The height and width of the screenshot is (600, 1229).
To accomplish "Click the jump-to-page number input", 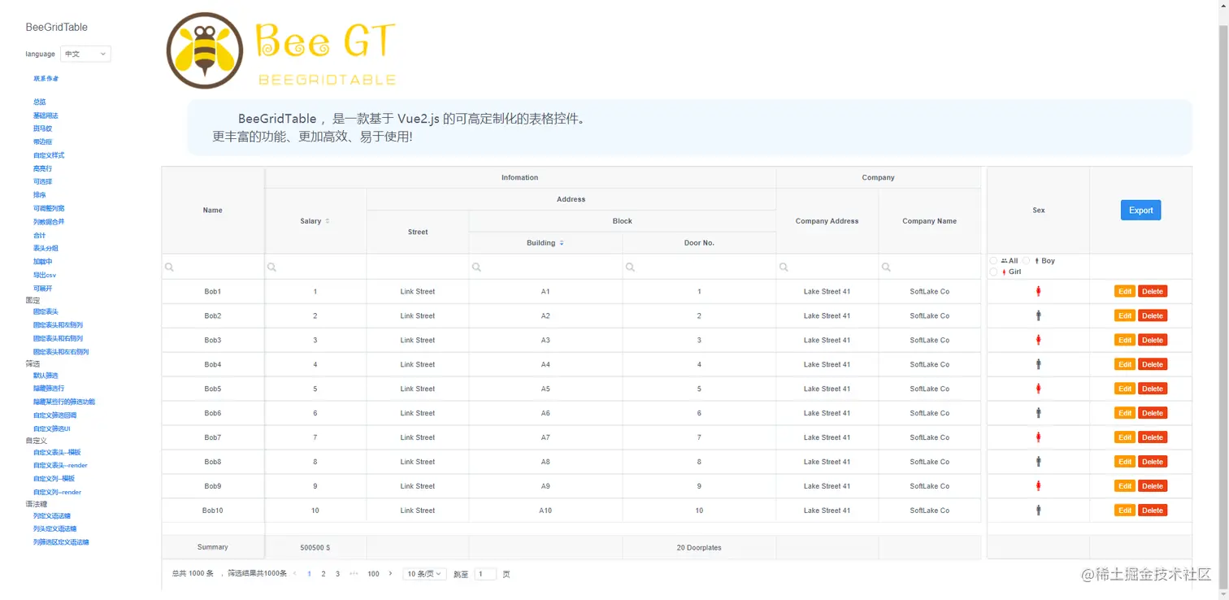I will coord(485,574).
